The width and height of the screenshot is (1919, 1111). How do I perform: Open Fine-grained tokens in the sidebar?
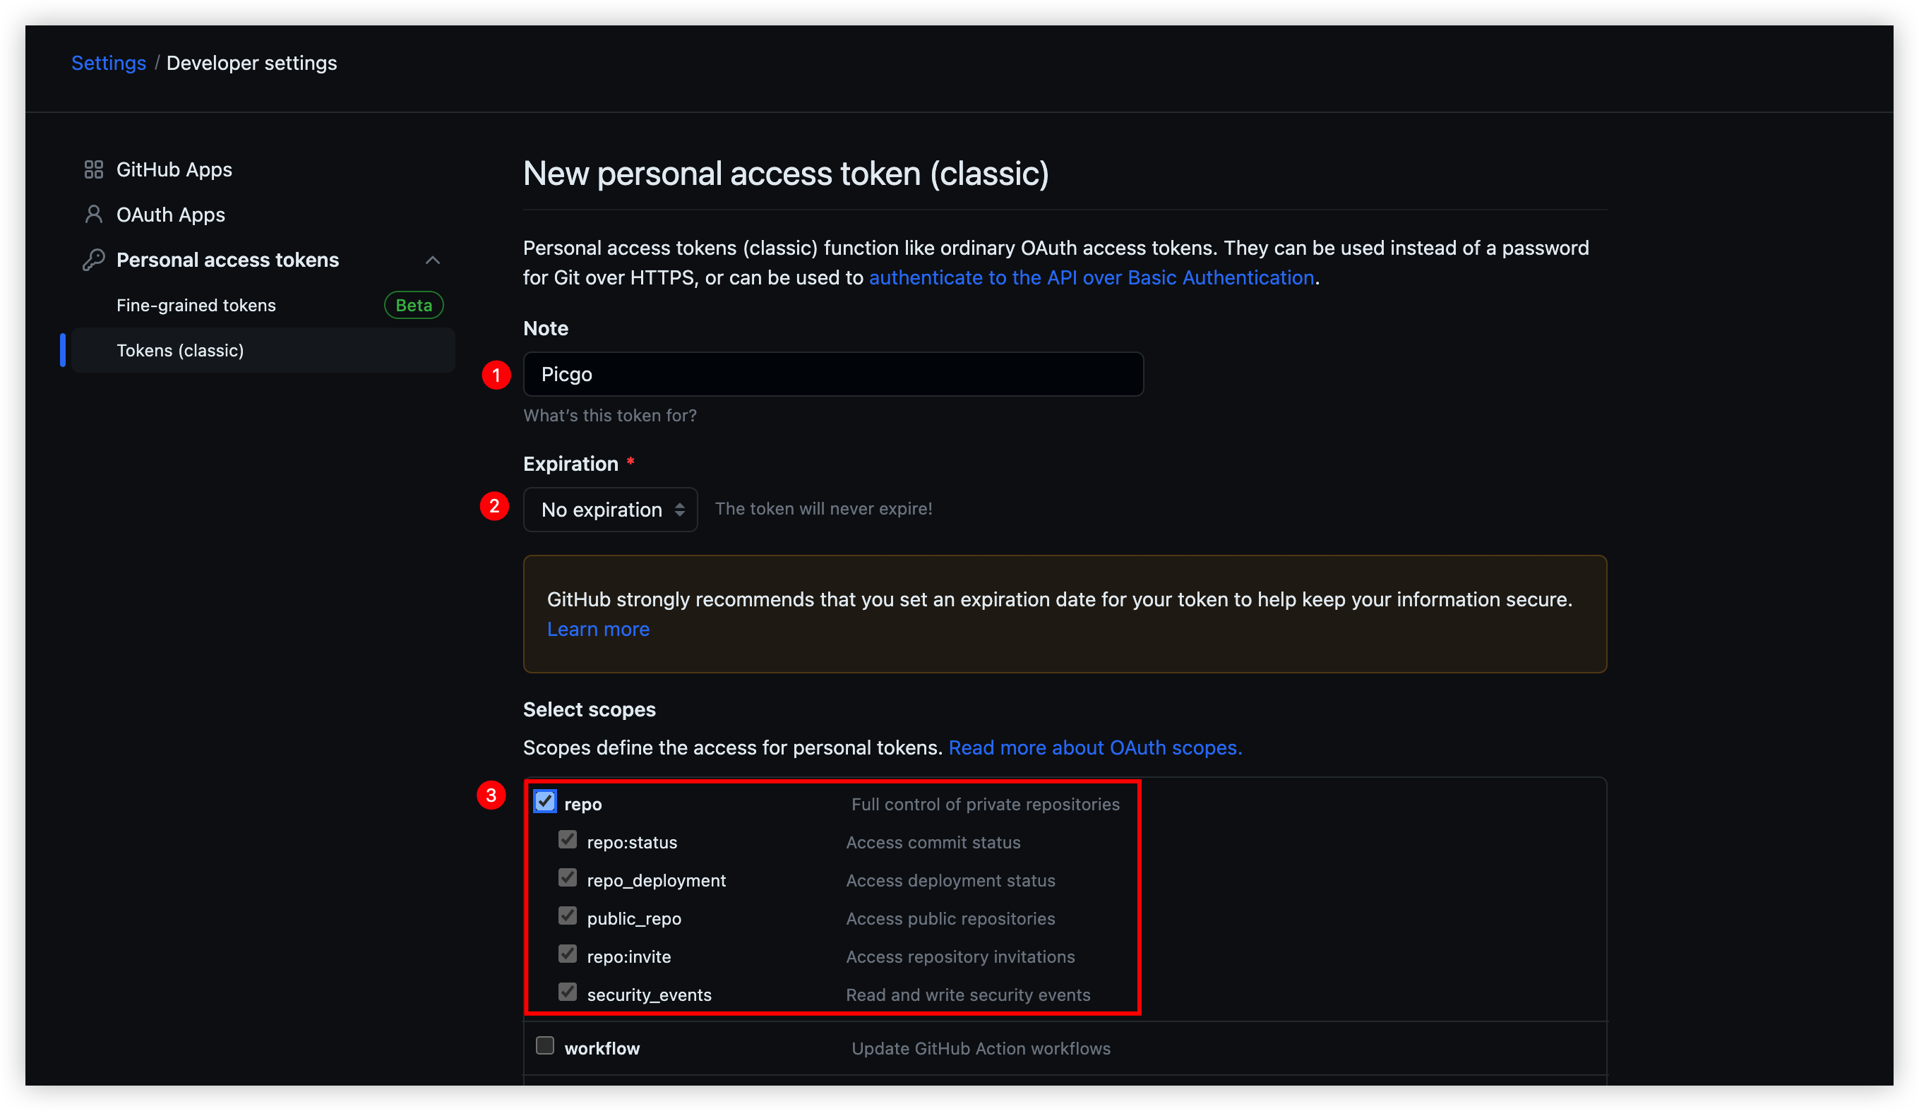point(196,306)
